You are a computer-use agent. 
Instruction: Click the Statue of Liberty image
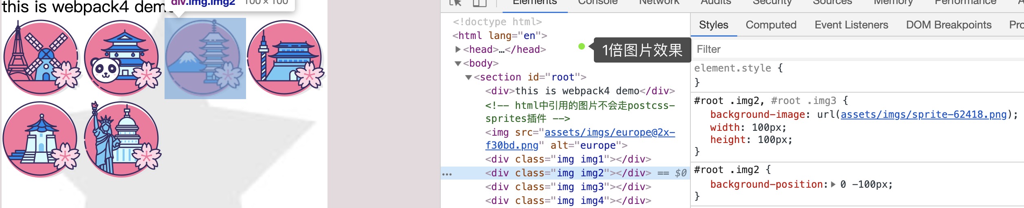point(122,139)
